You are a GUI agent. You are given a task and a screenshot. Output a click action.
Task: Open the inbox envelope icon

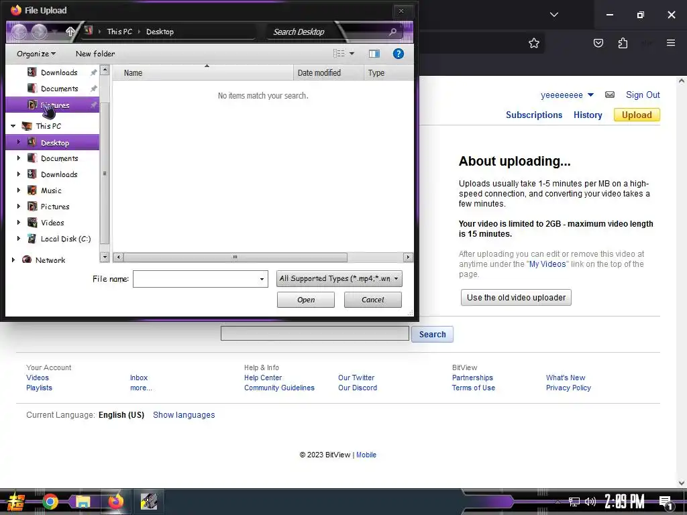[610, 95]
